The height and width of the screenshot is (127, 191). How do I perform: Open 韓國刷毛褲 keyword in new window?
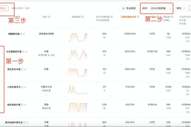21,34
